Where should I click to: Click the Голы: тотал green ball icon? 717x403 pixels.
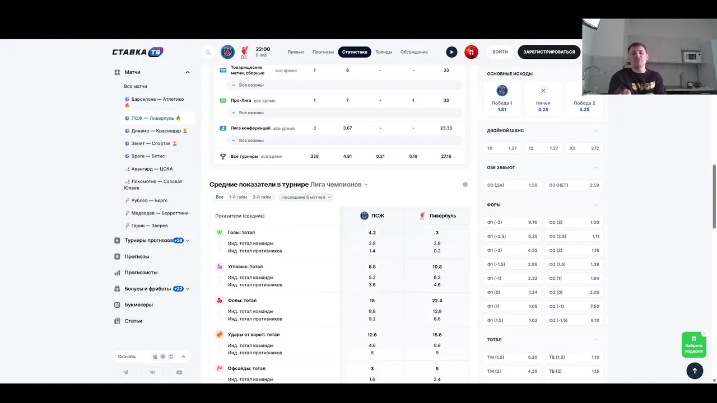[220, 232]
